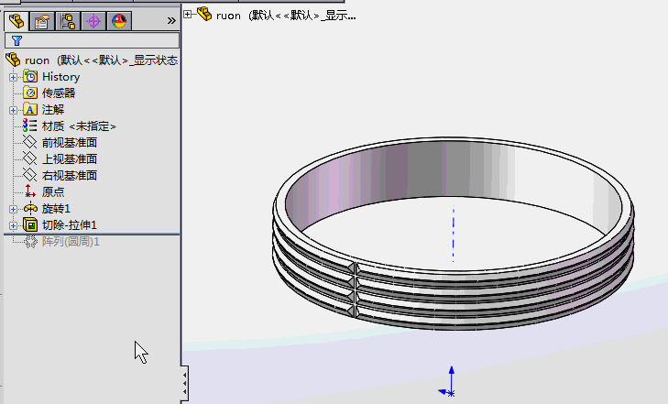This screenshot has width=668, height=404.
Task: Select the 传感器 tree item
Action: [x=59, y=93]
